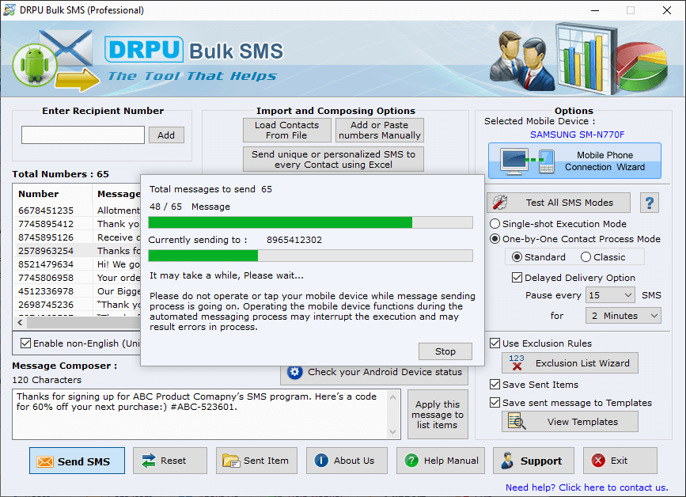
Task: Select Single-shot Execution Mode
Action: pyautogui.click(x=495, y=223)
